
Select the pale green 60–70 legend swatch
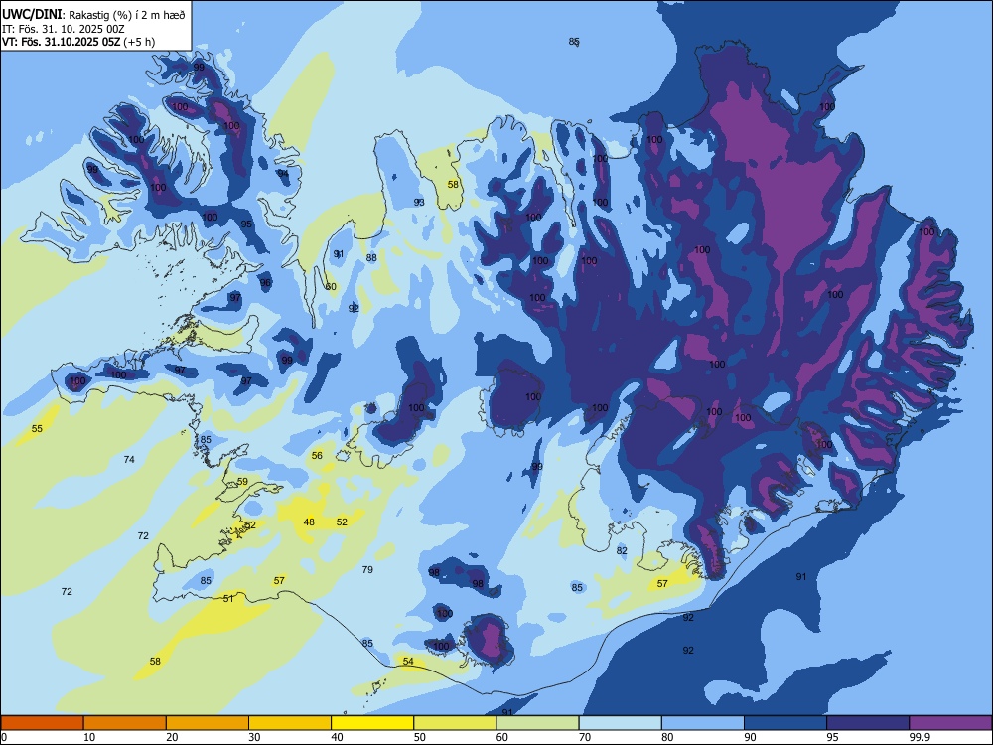[x=537, y=723]
